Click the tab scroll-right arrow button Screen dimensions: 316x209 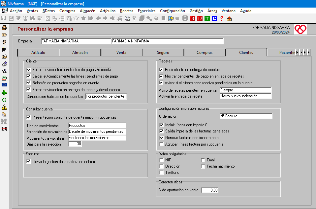click(305, 52)
